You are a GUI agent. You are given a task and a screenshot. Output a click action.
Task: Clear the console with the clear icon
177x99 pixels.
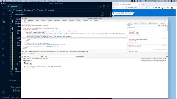pos(25,56)
